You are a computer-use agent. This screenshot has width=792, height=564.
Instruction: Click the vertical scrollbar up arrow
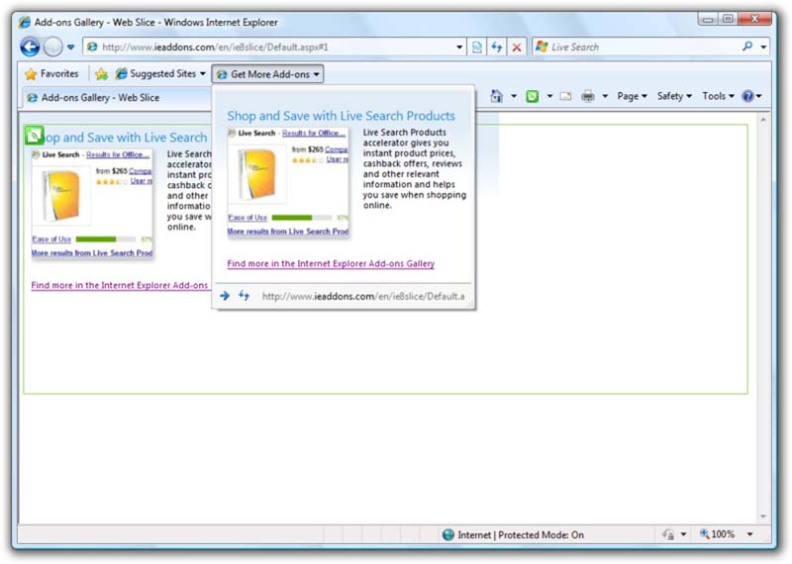763,120
